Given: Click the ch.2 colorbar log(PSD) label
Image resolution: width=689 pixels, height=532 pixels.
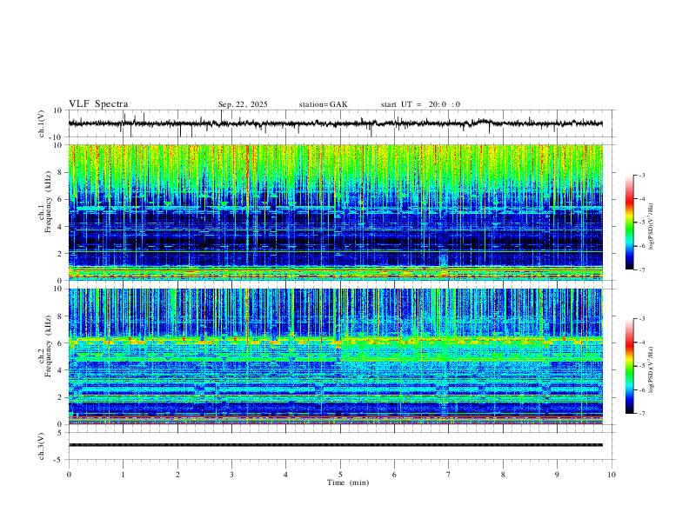Looking at the screenshot, I should [652, 369].
